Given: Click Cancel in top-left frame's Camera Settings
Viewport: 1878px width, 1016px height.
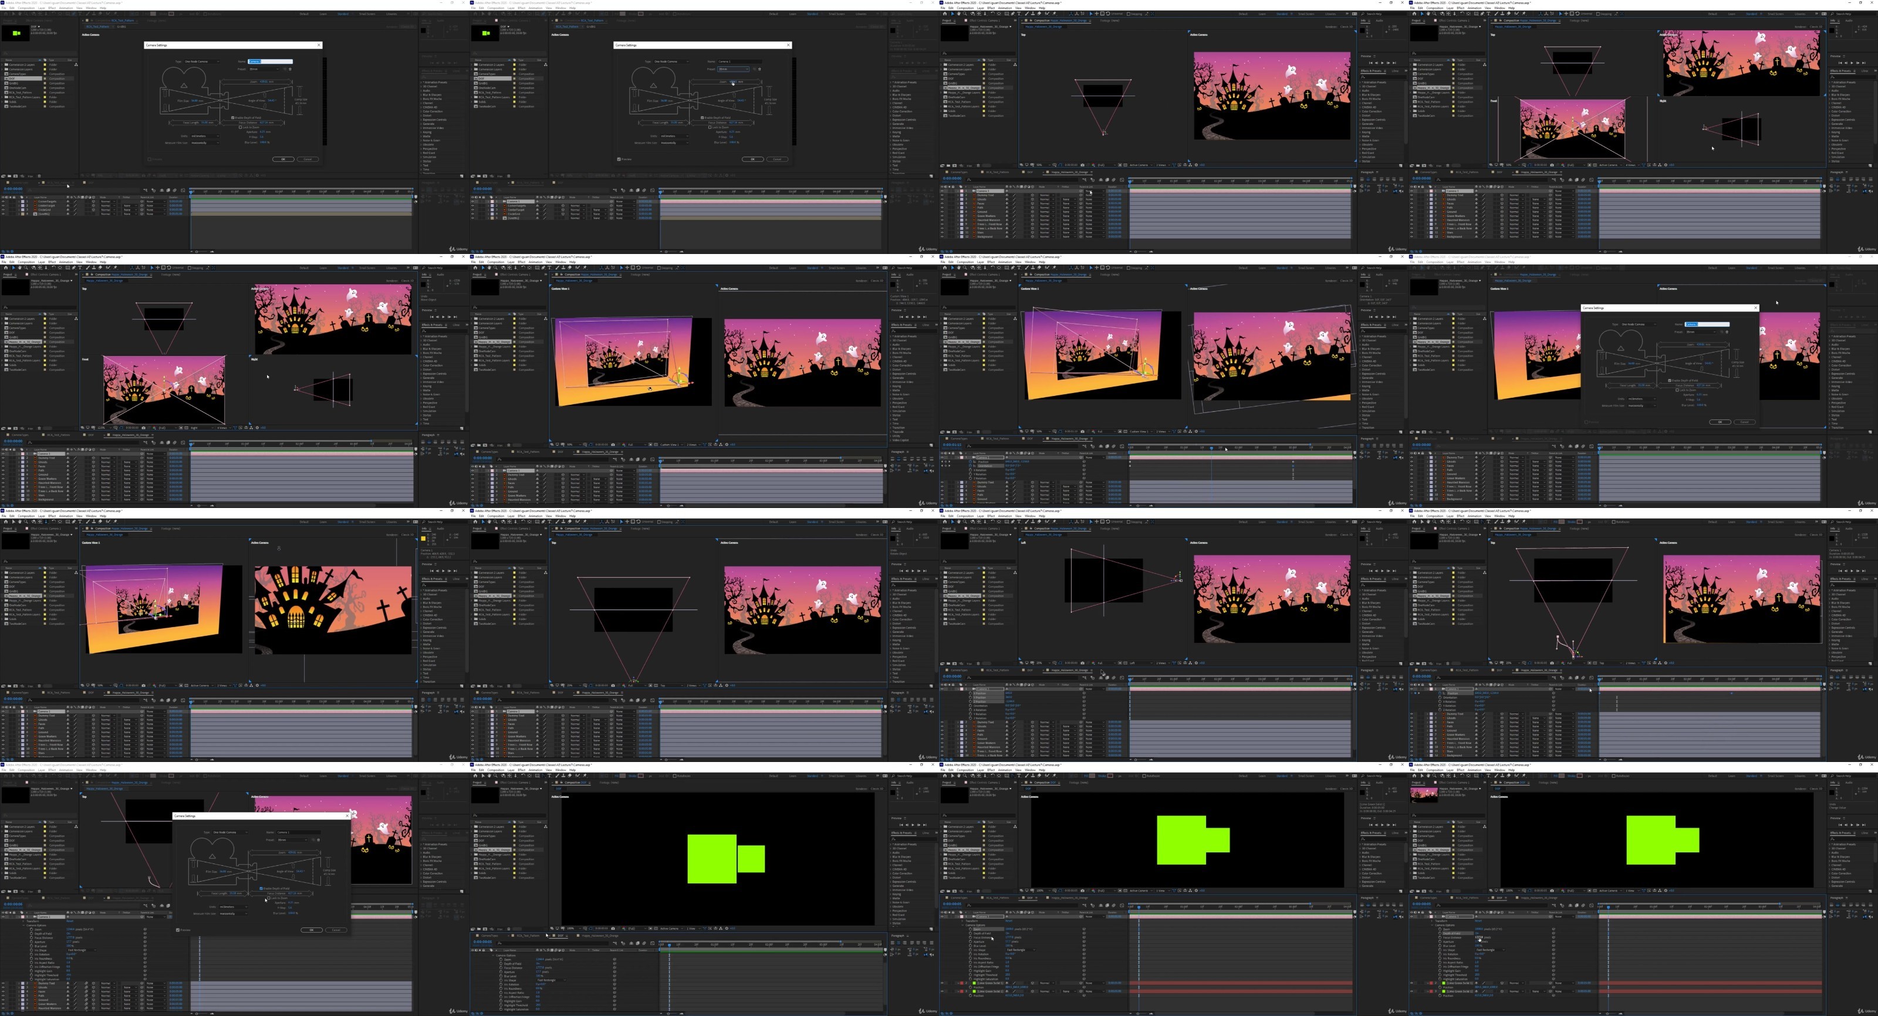Looking at the screenshot, I should (x=308, y=159).
